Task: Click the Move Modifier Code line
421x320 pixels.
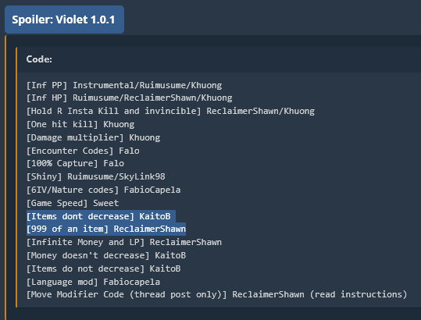Action: tap(216, 294)
